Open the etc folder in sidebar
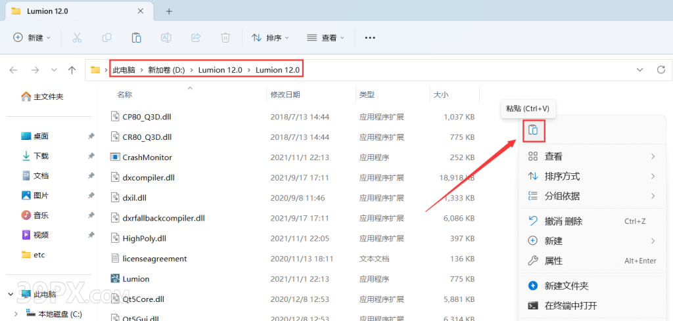This screenshot has height=321, width=673. pos(34,255)
